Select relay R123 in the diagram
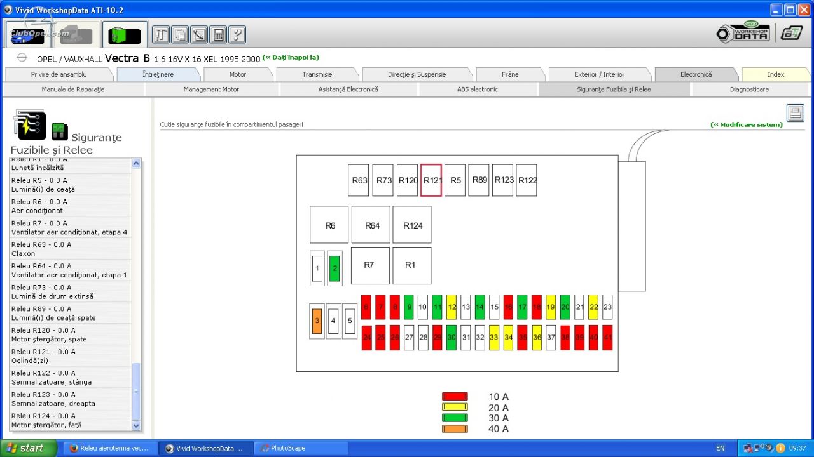 click(503, 180)
